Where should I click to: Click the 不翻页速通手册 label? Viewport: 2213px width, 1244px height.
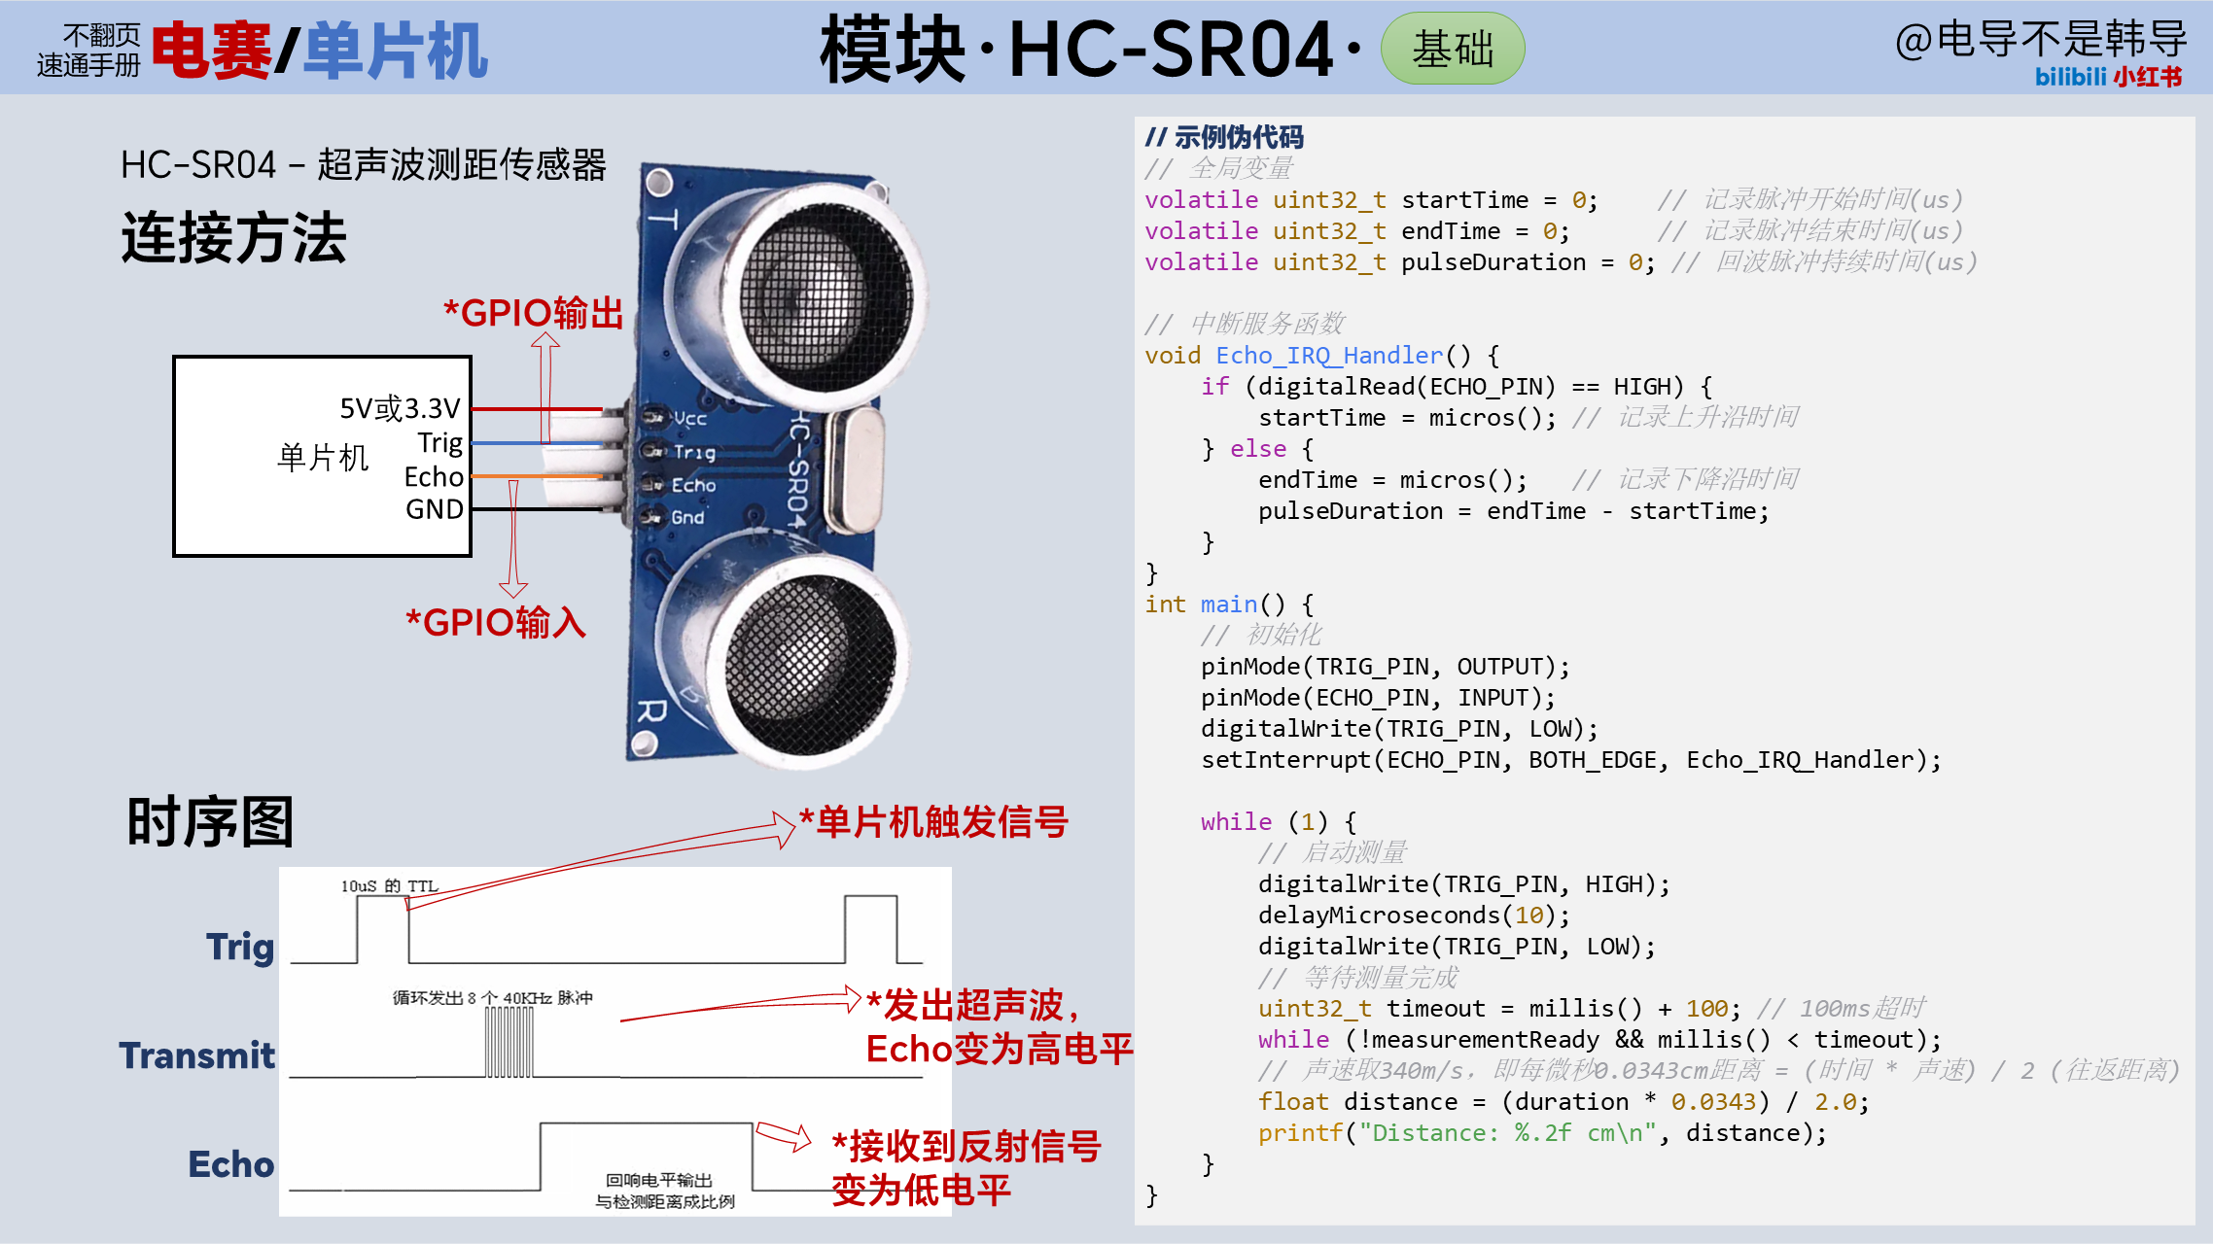[x=88, y=51]
